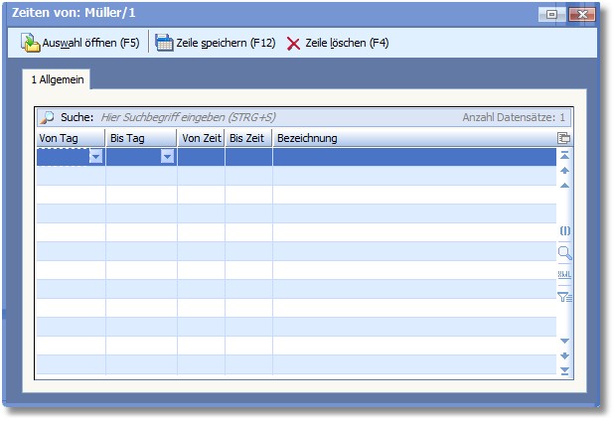Click the Von Zeit cell in first row
The width and height of the screenshot is (614, 421).
point(201,157)
